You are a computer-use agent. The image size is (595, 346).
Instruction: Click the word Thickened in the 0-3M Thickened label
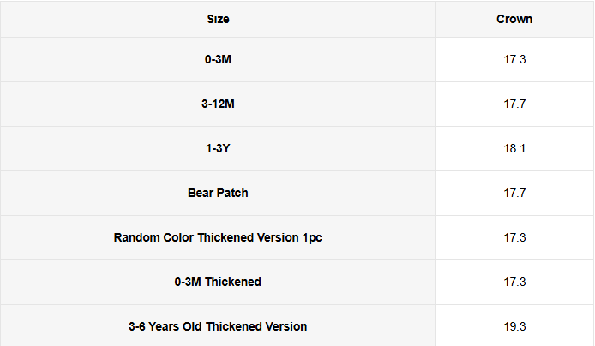[232, 282]
